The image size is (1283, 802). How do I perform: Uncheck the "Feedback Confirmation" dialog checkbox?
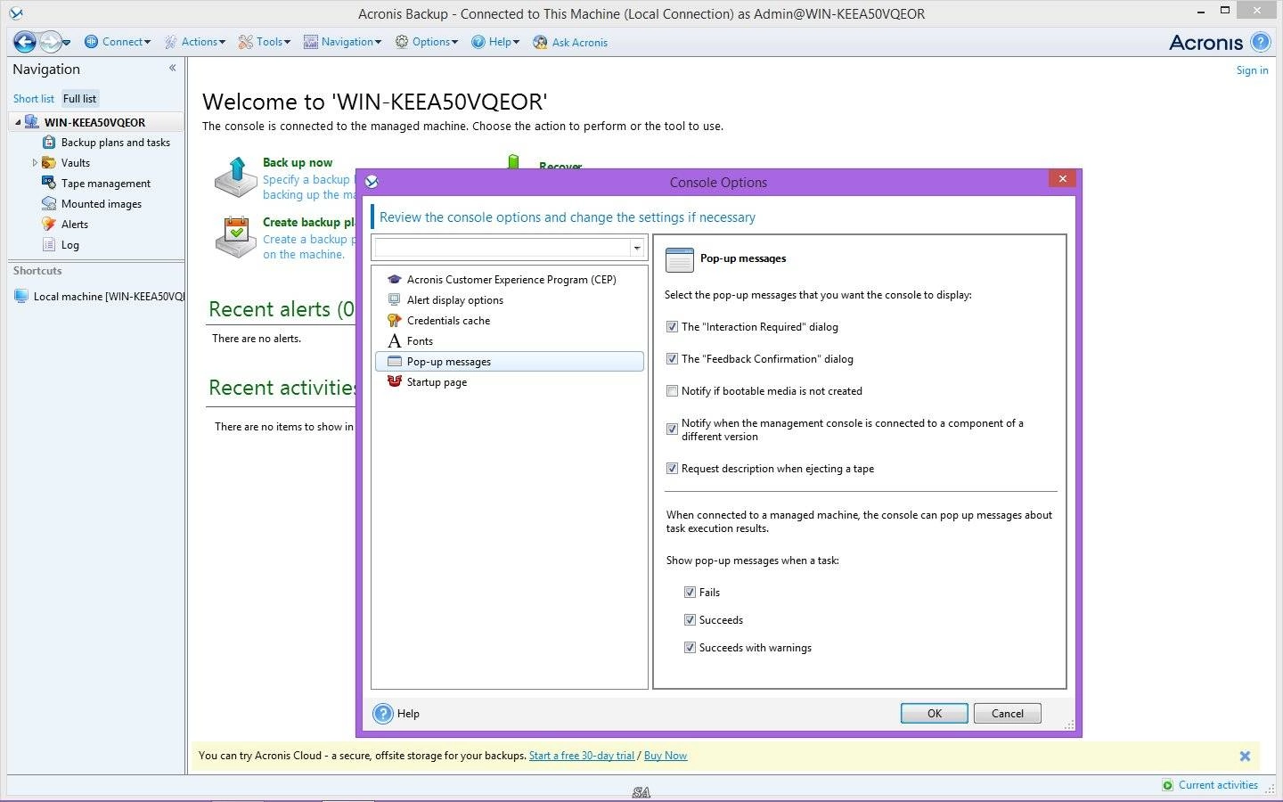[x=673, y=359]
